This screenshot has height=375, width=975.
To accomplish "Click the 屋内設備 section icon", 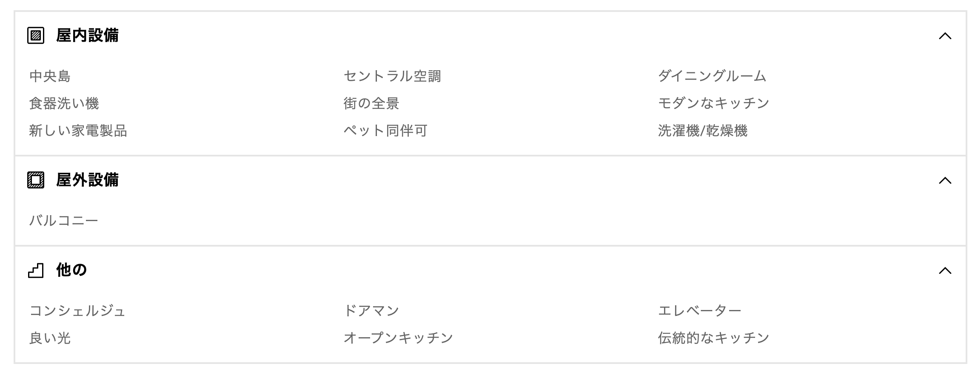I will (36, 36).
